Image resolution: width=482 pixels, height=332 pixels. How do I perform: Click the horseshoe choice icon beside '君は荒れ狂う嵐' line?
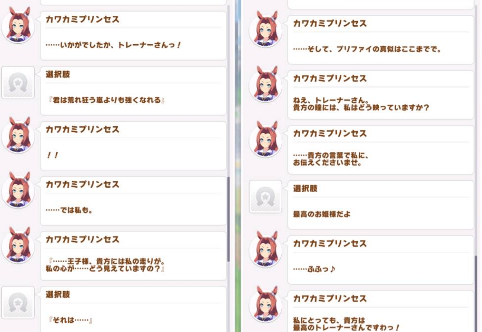(18, 83)
